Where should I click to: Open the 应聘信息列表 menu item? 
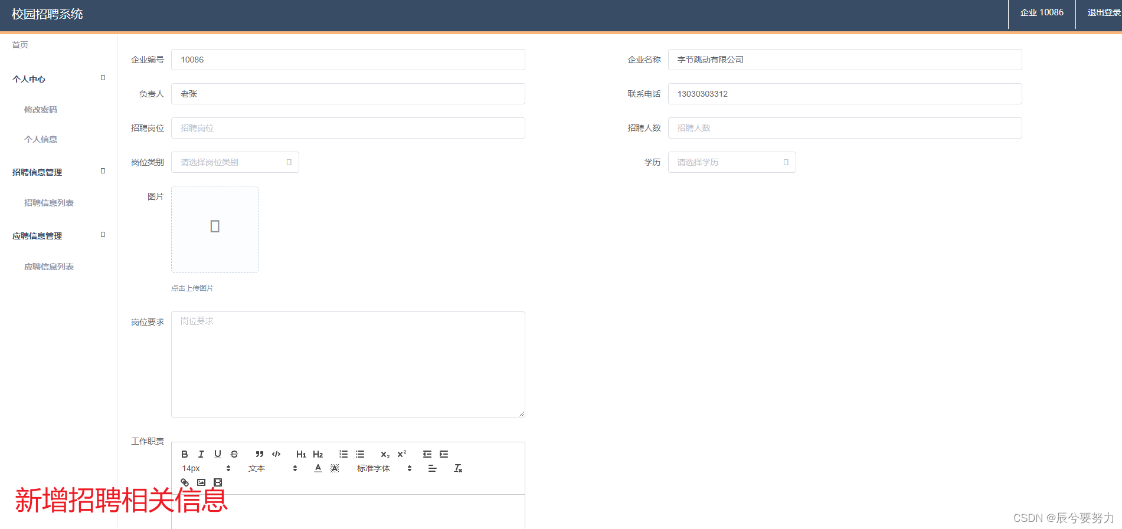49,267
